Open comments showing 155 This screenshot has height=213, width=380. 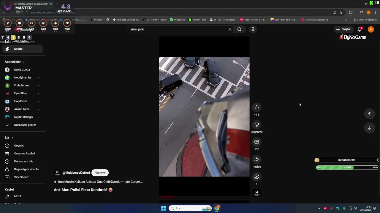pyautogui.click(x=256, y=142)
